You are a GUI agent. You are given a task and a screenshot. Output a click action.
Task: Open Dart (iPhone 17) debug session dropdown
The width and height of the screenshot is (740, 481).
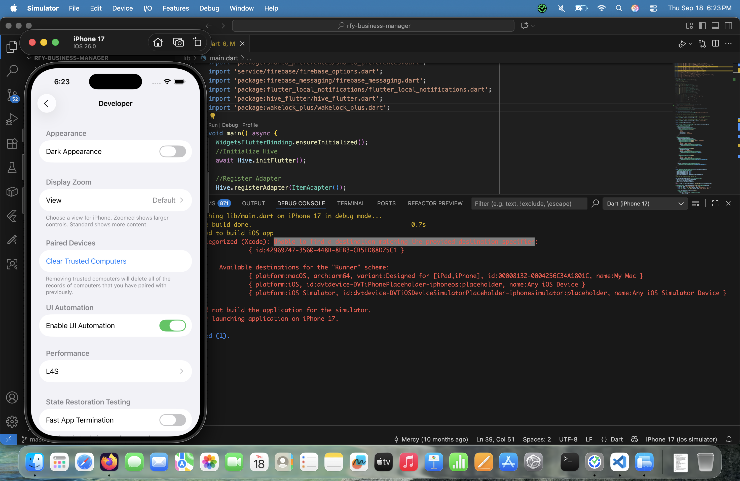pos(645,204)
